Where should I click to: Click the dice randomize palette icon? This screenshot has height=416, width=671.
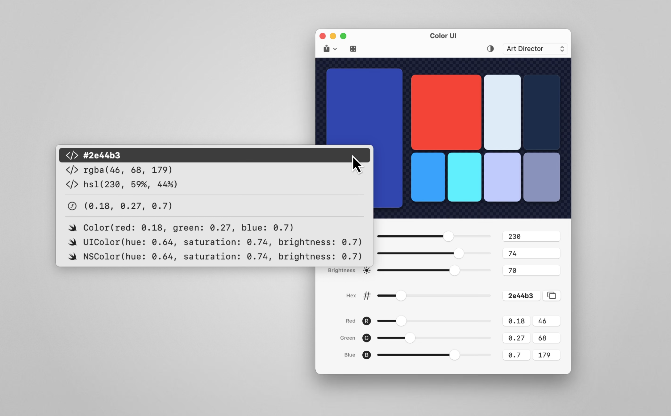tap(353, 49)
